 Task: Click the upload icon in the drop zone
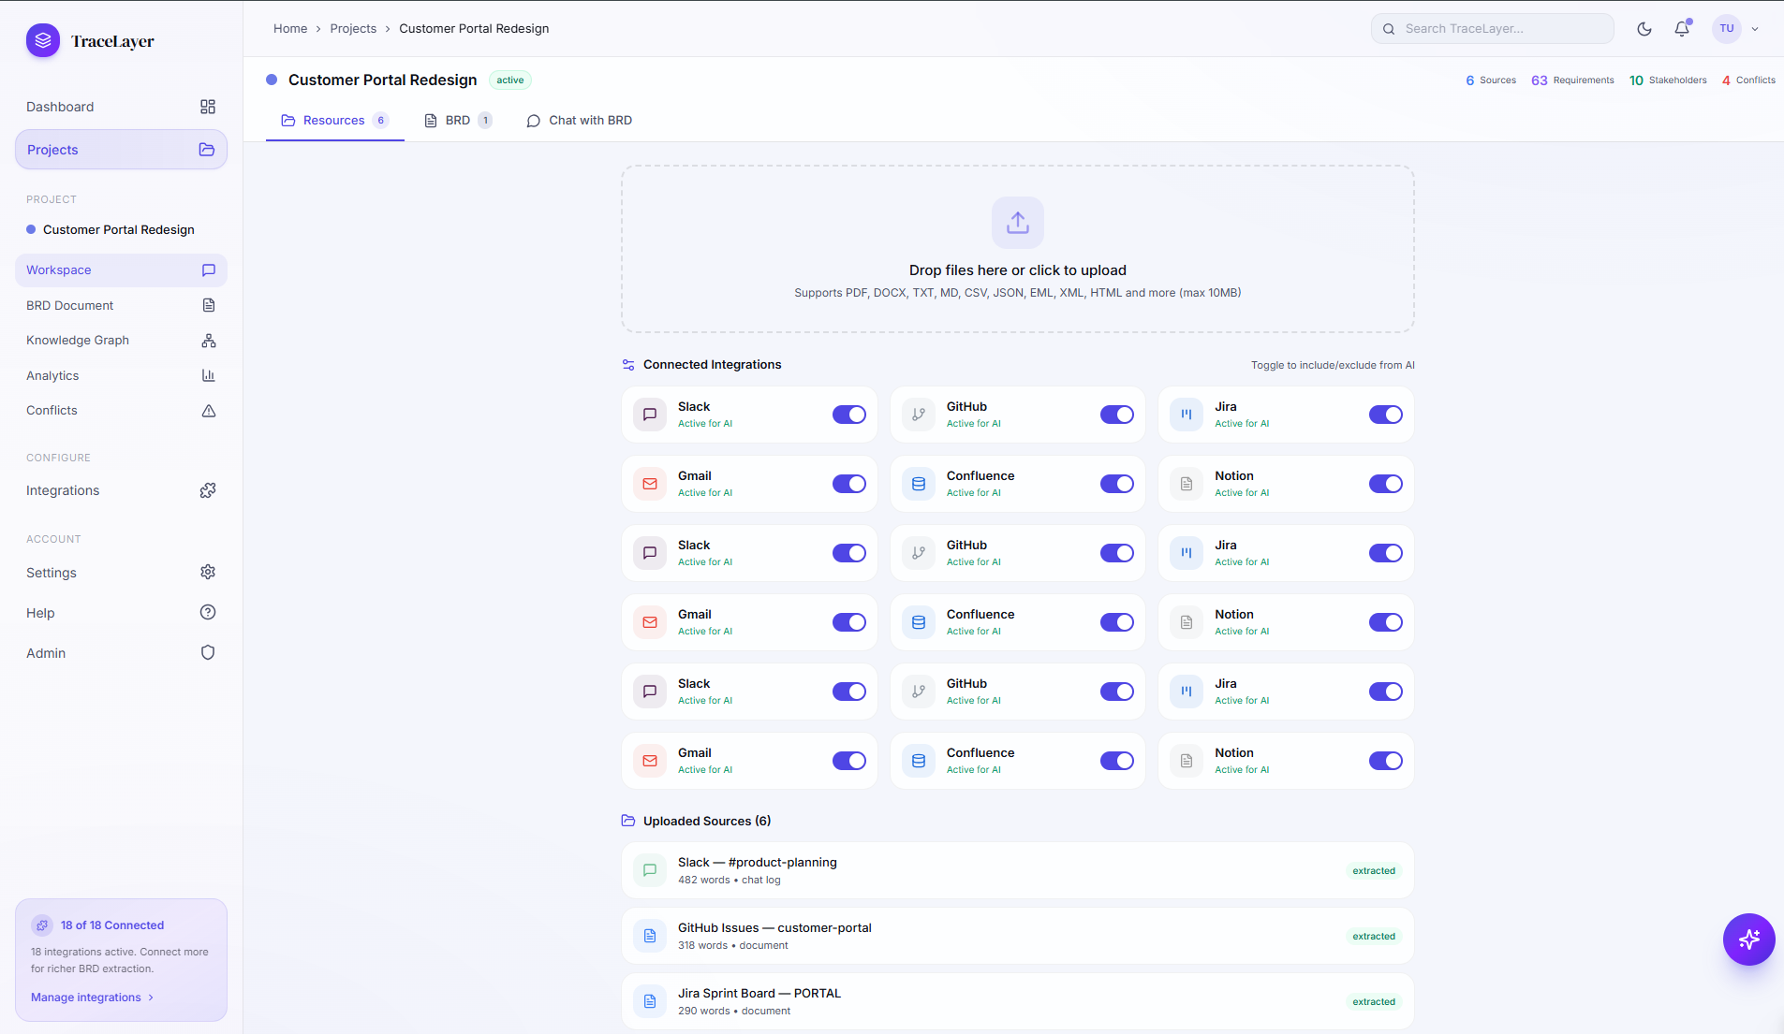[1017, 223]
